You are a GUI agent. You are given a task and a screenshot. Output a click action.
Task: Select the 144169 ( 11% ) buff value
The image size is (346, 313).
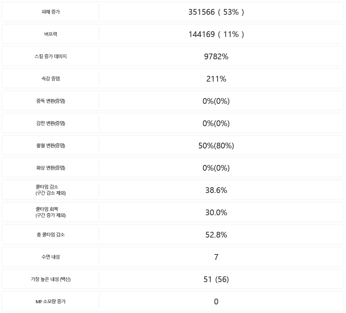(216, 34)
